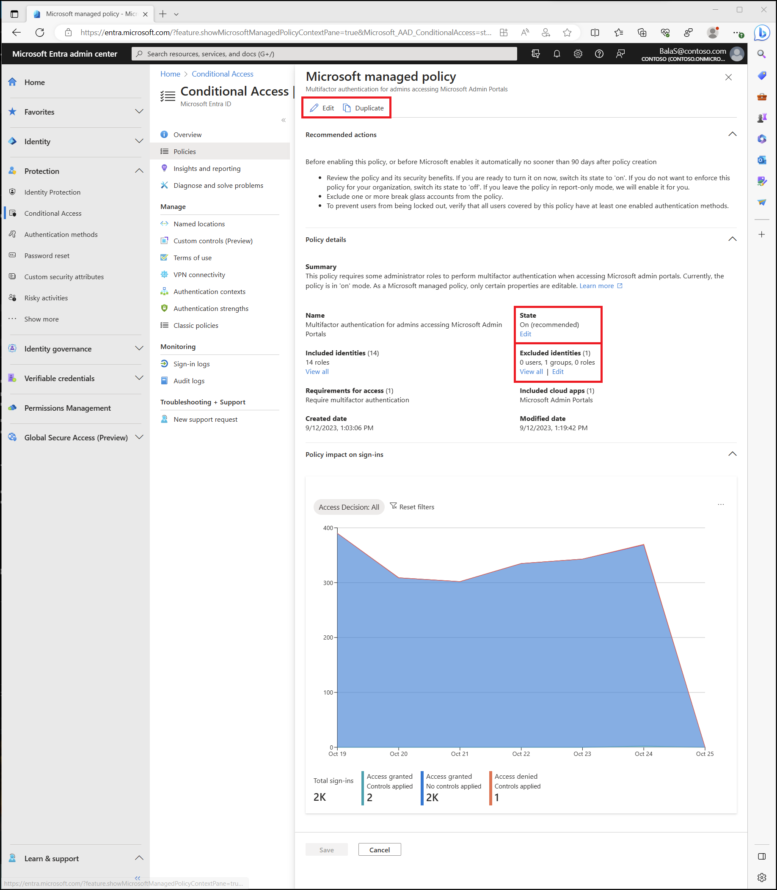This screenshot has width=777, height=890.
Task: Click the user account avatar
Action: coord(737,54)
